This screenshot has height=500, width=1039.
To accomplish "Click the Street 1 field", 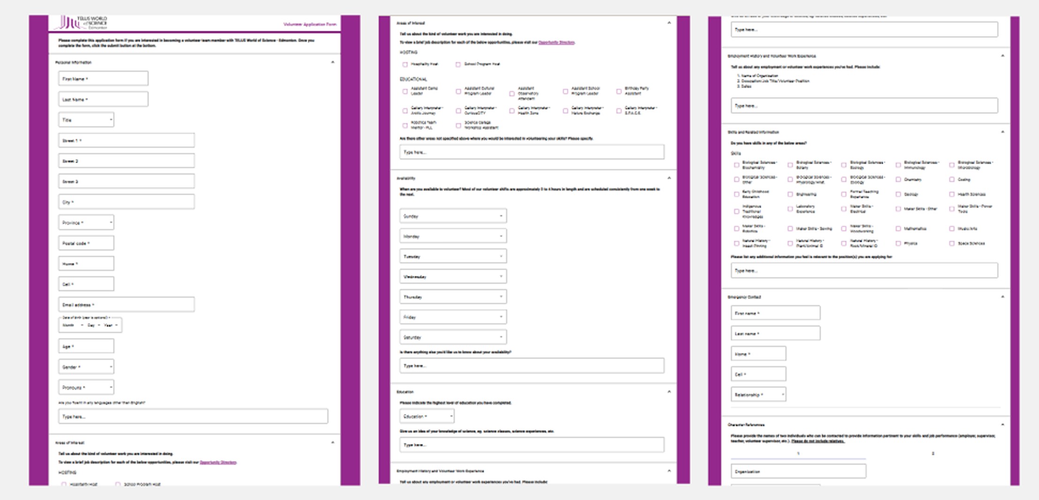I will click(127, 140).
